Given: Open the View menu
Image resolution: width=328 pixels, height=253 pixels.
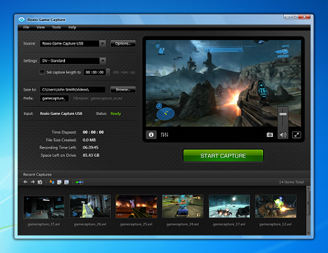Looking at the screenshot, I should 41,28.
